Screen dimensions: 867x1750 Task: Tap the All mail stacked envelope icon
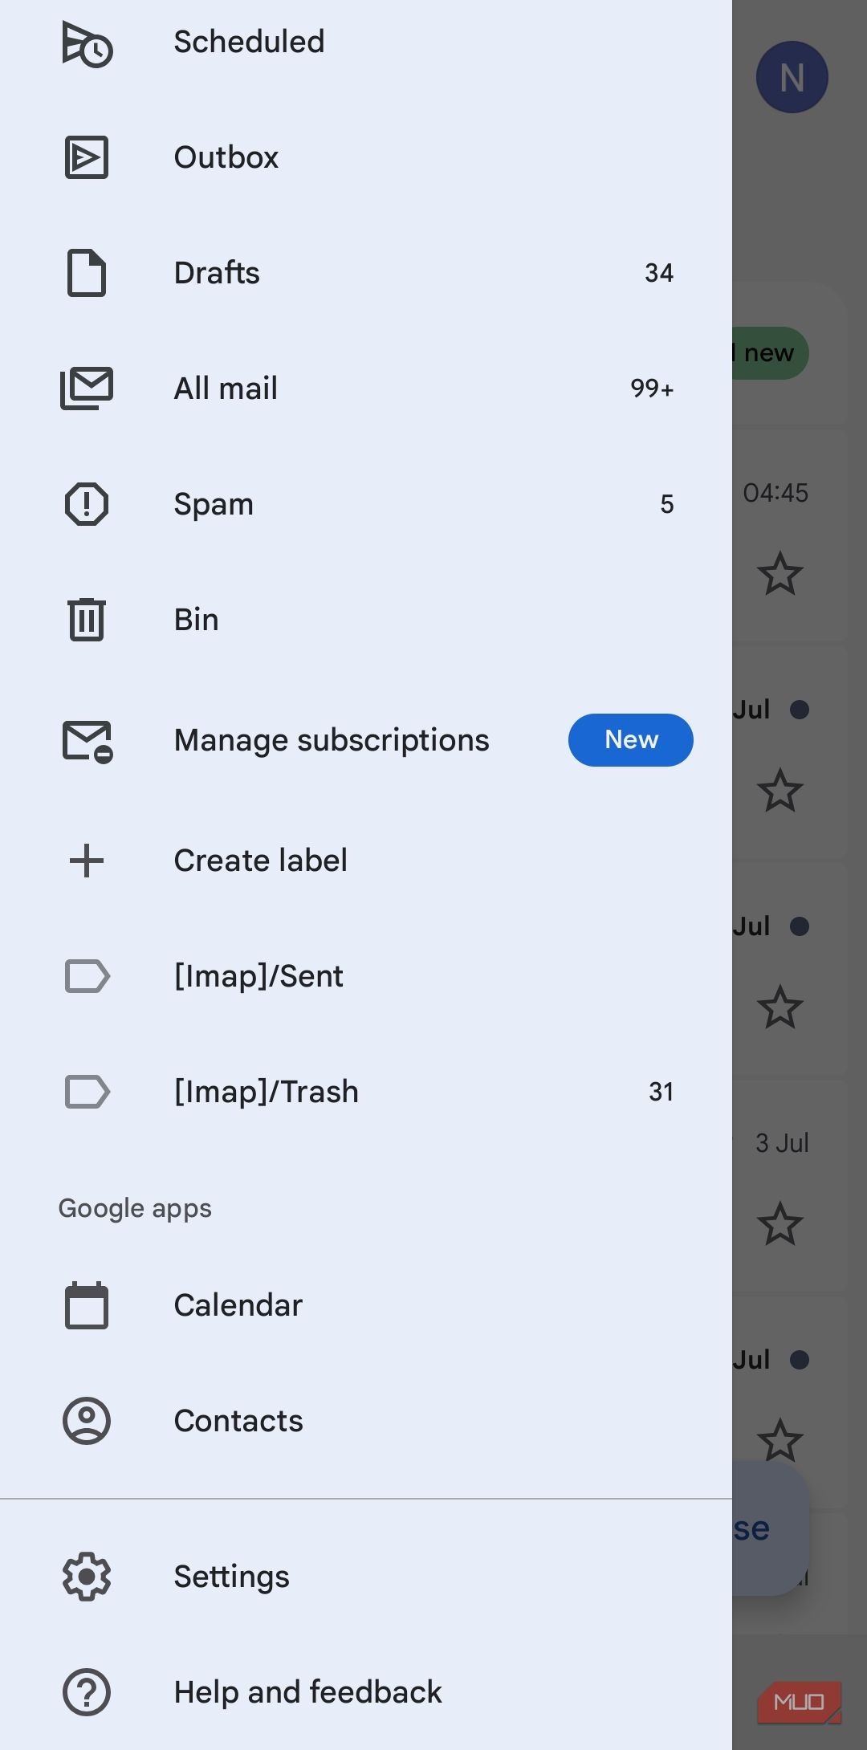point(87,389)
